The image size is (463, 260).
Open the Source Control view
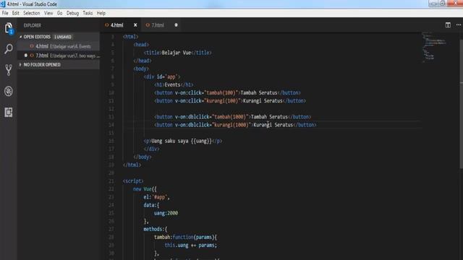point(9,70)
